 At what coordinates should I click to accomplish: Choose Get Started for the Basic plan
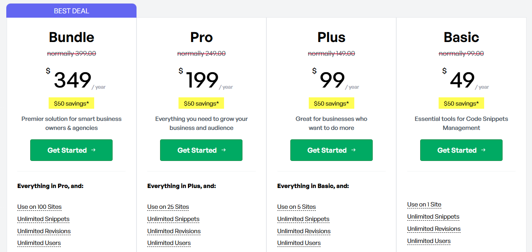(461, 150)
